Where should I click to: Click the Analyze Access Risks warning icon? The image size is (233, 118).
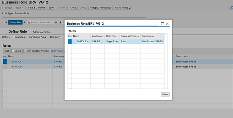[x=29, y=23]
